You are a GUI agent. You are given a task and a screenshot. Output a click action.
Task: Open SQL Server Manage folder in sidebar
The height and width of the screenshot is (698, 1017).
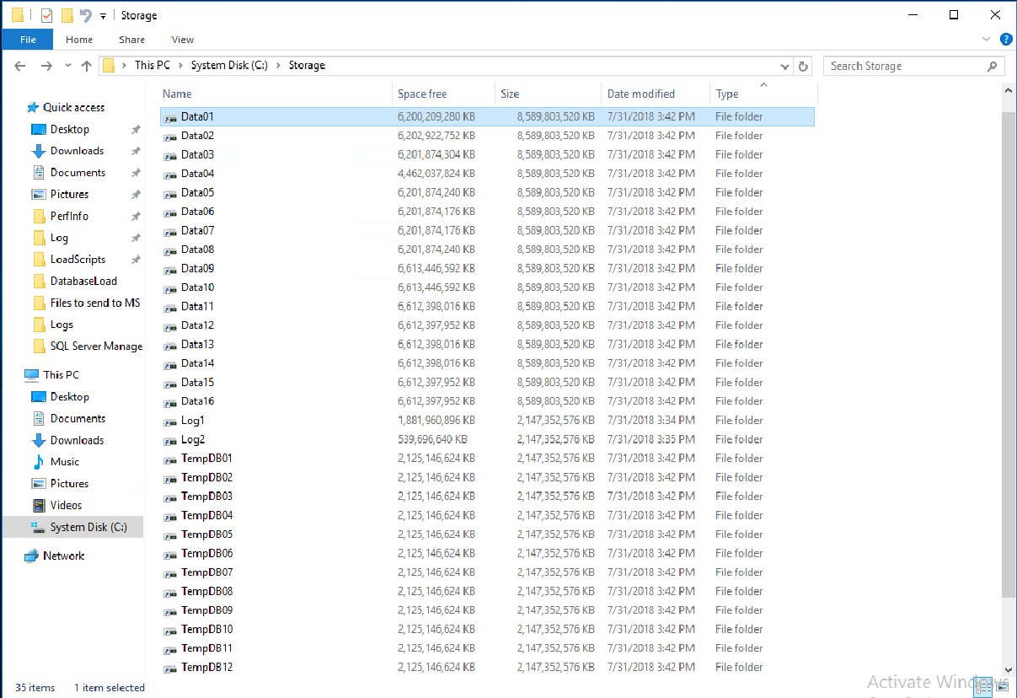pyautogui.click(x=96, y=346)
